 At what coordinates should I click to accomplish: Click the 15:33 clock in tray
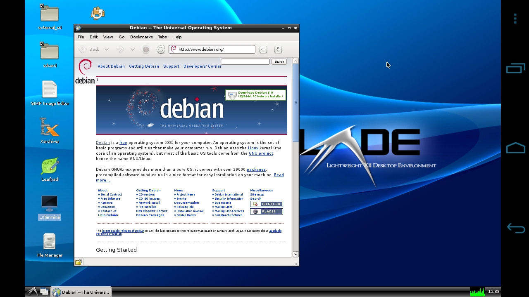point(493,292)
